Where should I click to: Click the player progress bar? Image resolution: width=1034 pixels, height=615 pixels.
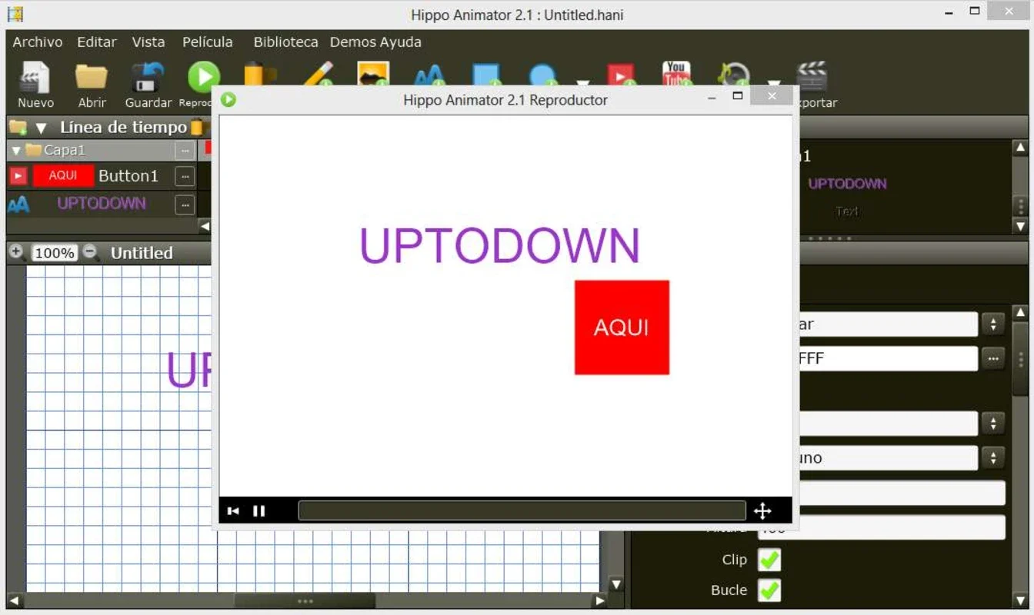[522, 510]
